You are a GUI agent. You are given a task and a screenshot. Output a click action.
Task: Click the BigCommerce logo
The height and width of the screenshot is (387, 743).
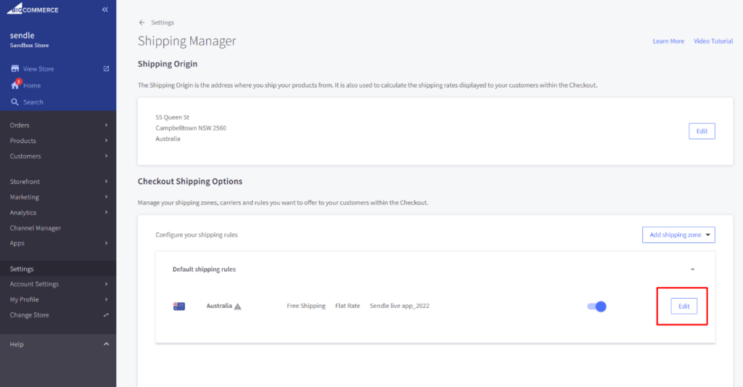click(33, 9)
